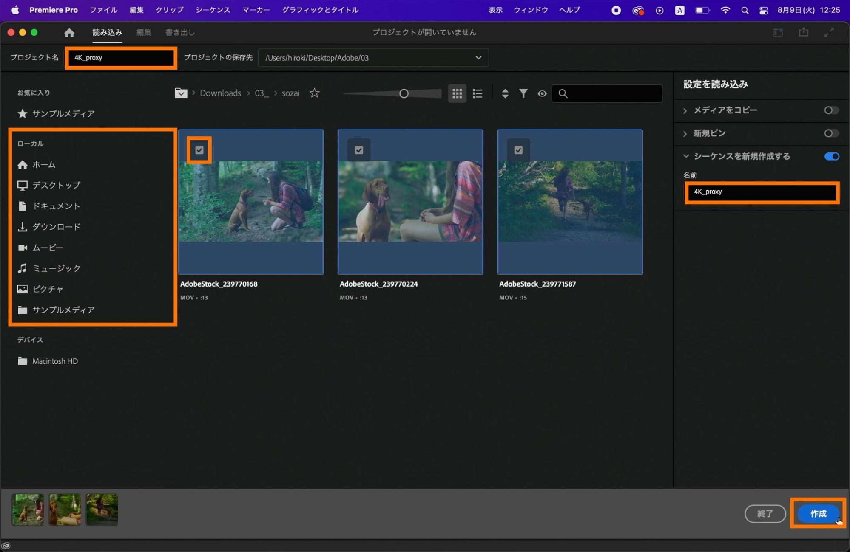Switch to grid view
The width and height of the screenshot is (850, 552).
(457, 93)
